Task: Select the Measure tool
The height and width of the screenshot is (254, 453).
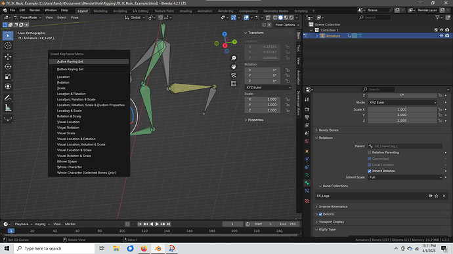Action: (8, 108)
